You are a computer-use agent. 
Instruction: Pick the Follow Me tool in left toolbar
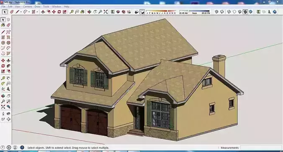tap(8, 66)
